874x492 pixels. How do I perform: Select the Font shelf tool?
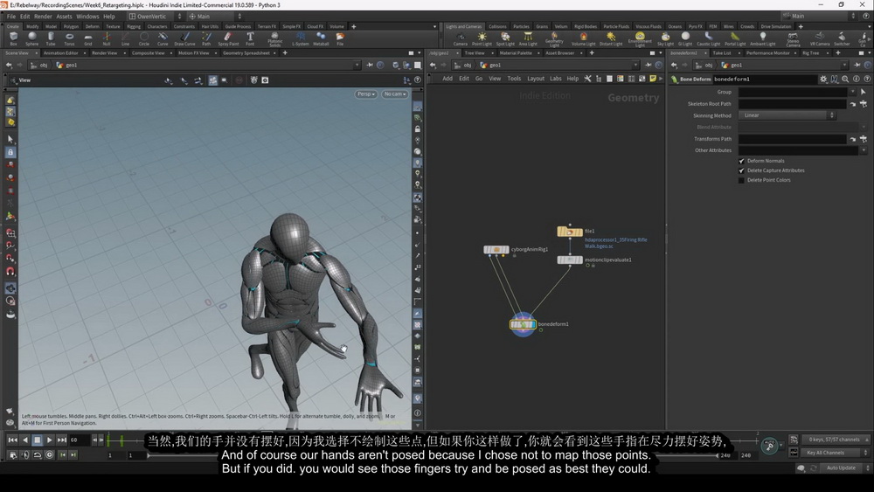[250, 38]
